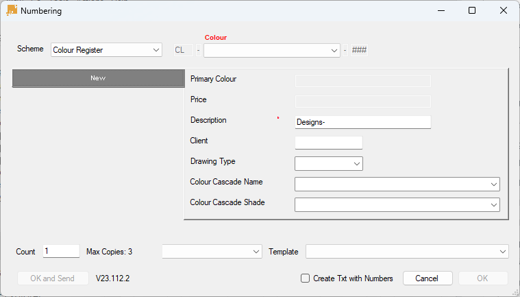Click the red Colour label
This screenshot has height=297, width=520.
pos(216,38)
